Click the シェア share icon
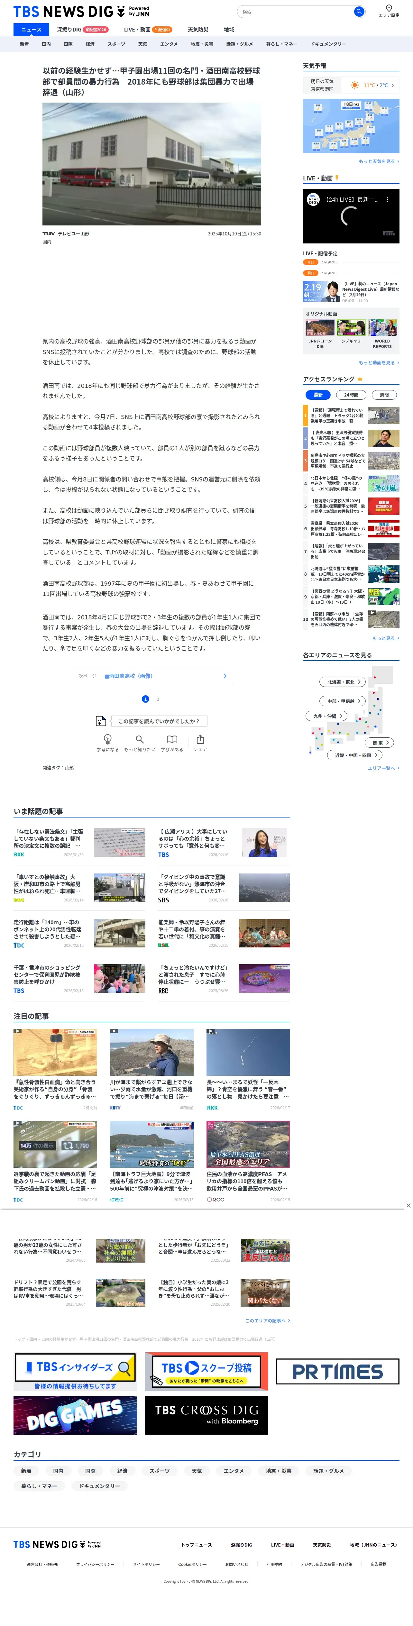 tap(200, 742)
